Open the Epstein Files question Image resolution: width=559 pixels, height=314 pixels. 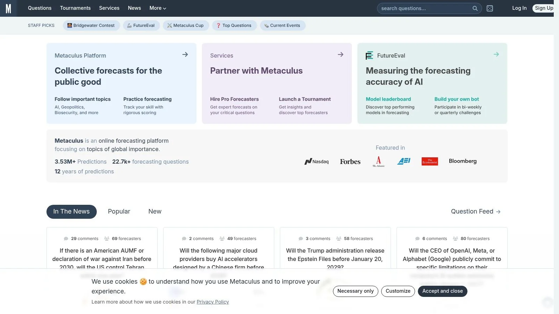pyautogui.click(x=335, y=259)
